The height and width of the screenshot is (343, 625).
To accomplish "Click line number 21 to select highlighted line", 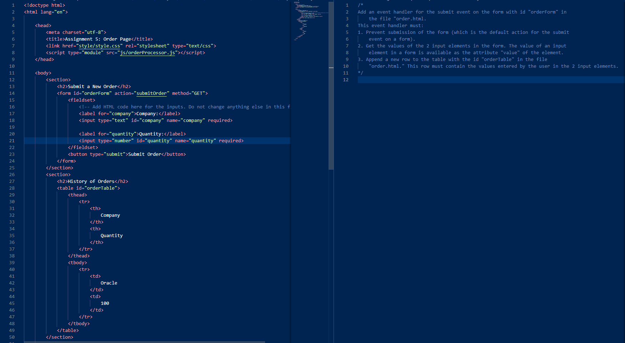I will click(x=12, y=140).
